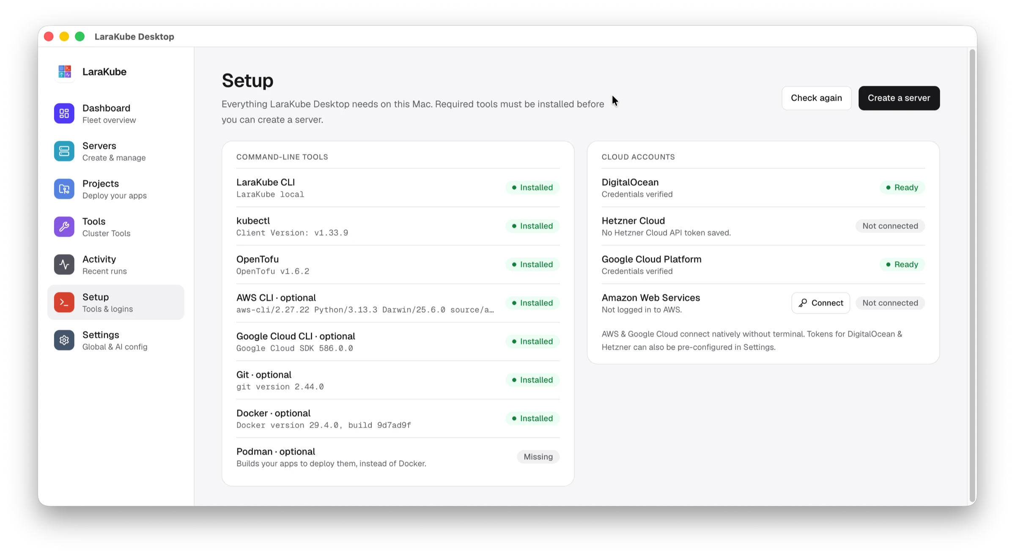1015x556 pixels.
Task: Click the Tools wrench icon
Action: pos(64,227)
